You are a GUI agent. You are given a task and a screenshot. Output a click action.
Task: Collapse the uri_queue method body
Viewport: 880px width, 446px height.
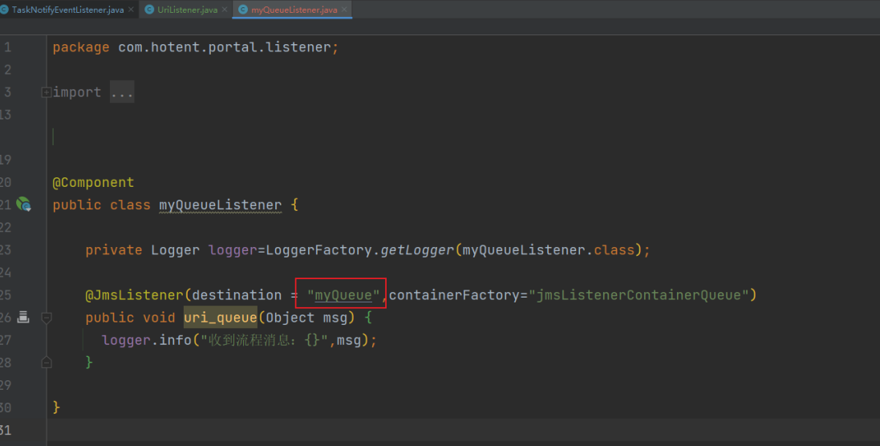pos(47,318)
